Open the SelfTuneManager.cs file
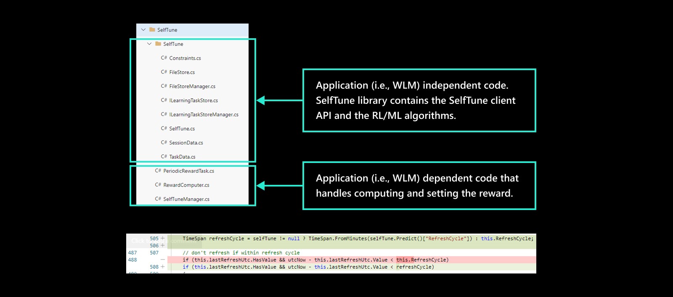The width and height of the screenshot is (673, 297). tap(186, 199)
